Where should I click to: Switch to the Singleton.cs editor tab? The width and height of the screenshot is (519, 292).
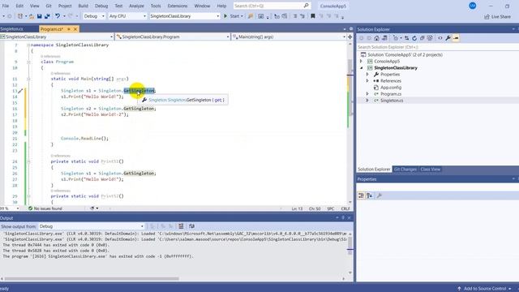coord(12,29)
